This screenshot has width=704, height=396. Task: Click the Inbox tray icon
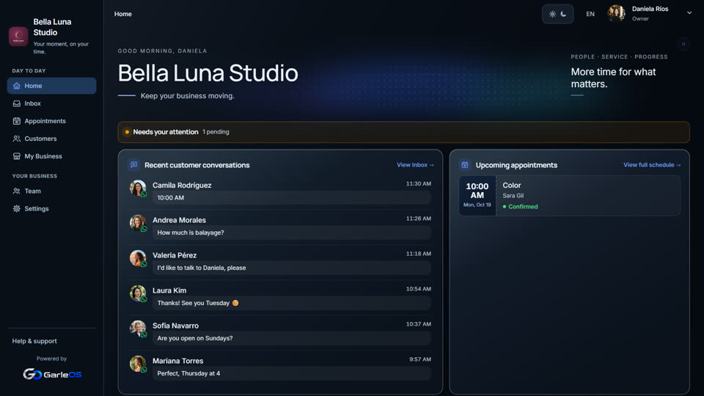pyautogui.click(x=17, y=103)
